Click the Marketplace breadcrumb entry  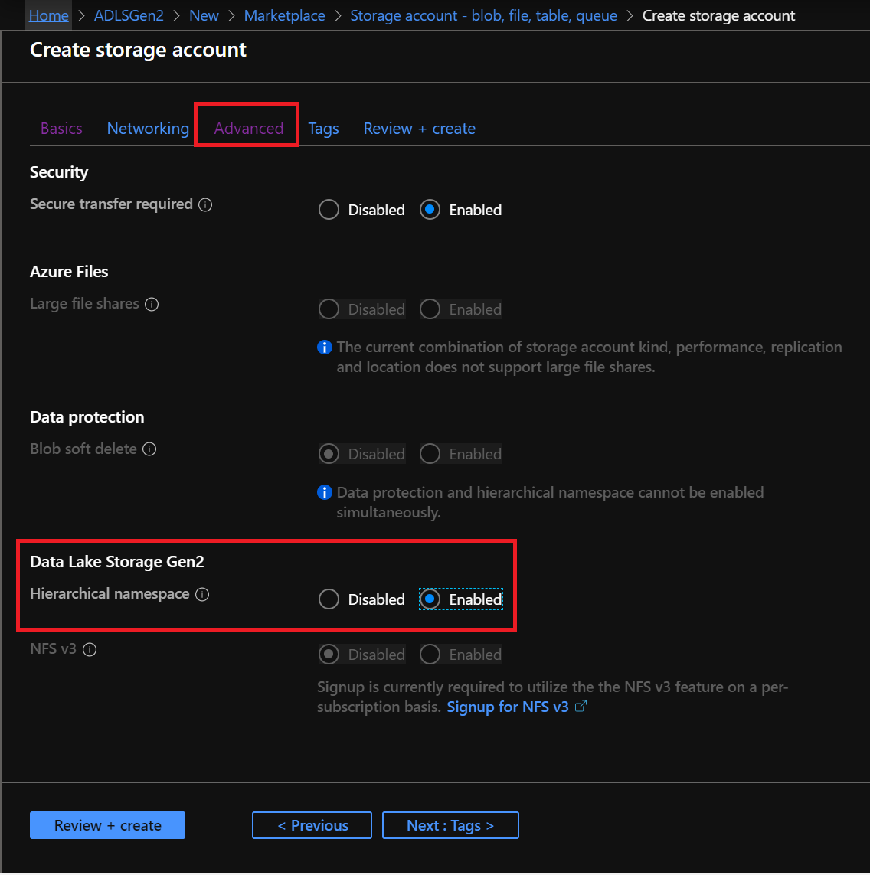click(284, 15)
